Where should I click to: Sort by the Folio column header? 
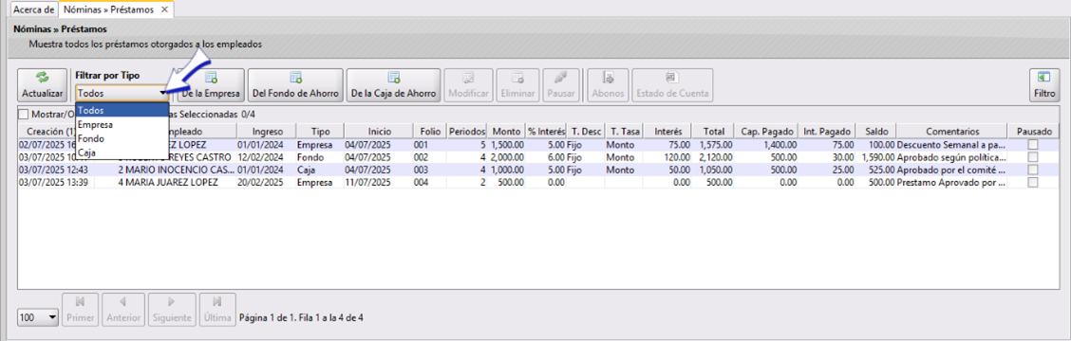429,131
